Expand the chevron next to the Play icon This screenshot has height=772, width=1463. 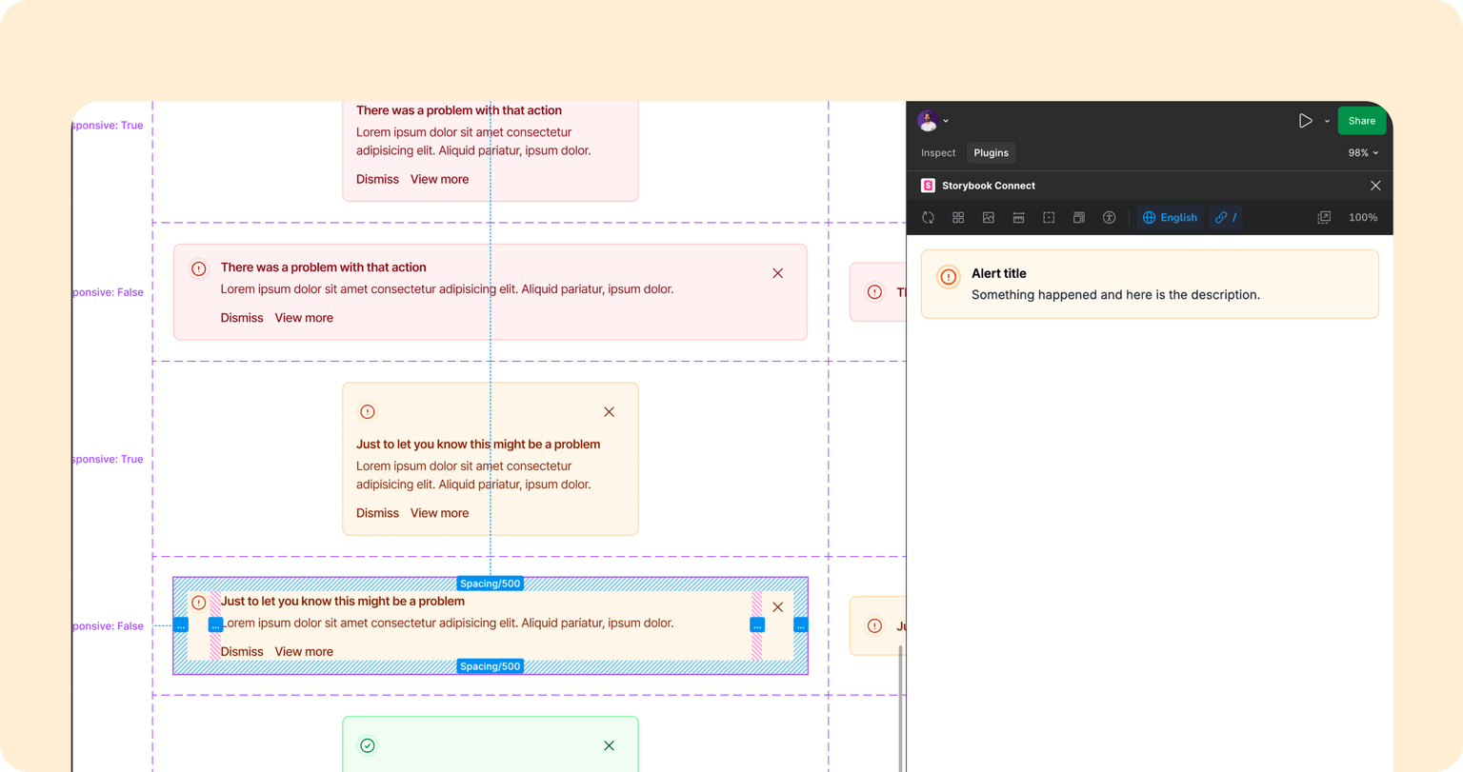click(1327, 122)
